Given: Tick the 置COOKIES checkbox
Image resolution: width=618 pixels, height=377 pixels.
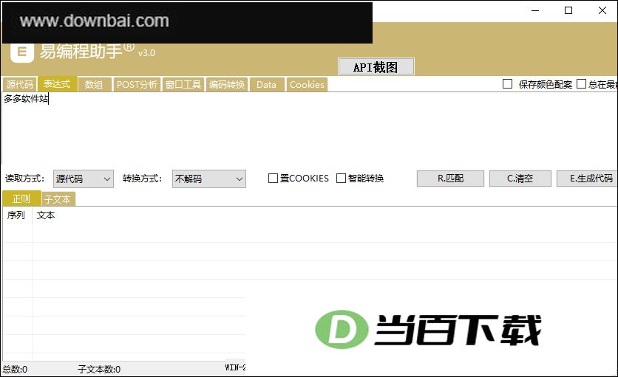Looking at the screenshot, I should [x=273, y=179].
